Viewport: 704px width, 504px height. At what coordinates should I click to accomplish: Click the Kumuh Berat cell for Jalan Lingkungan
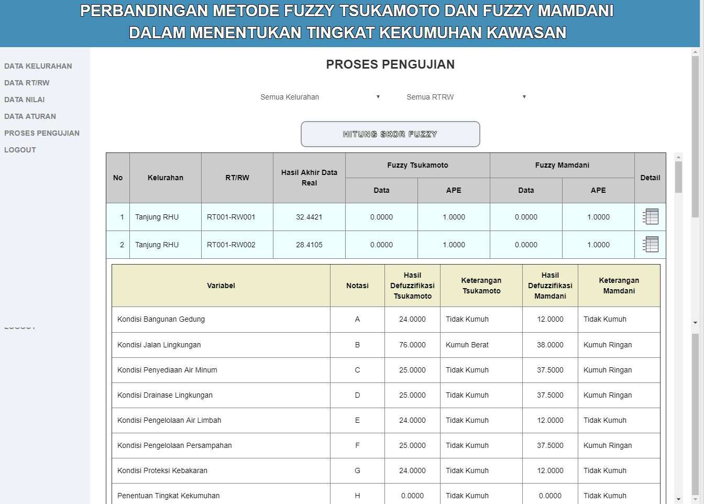[467, 345]
